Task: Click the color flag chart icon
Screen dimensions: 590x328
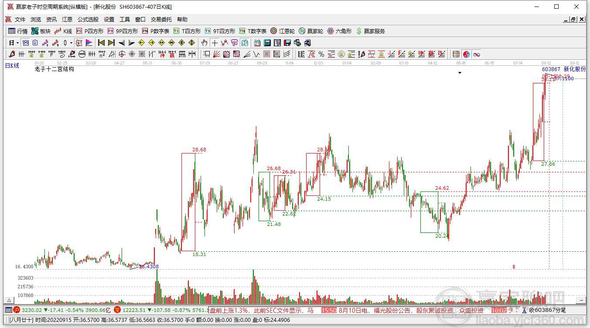Action: pyautogui.click(x=89, y=43)
